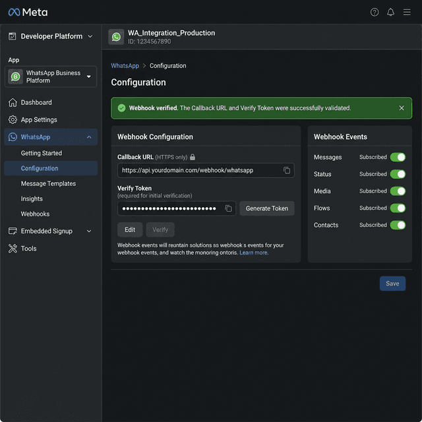Click the app ID 1234567890 text
Image resolution: width=422 pixels, height=422 pixels.
coord(150,42)
